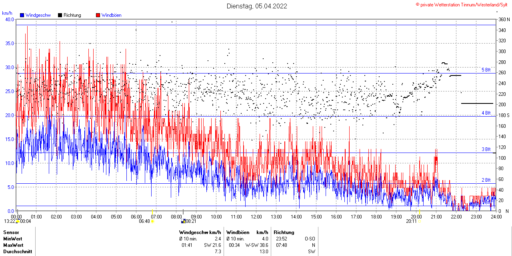
Task: Click the 06:00 time axis label
Action: point(136,216)
